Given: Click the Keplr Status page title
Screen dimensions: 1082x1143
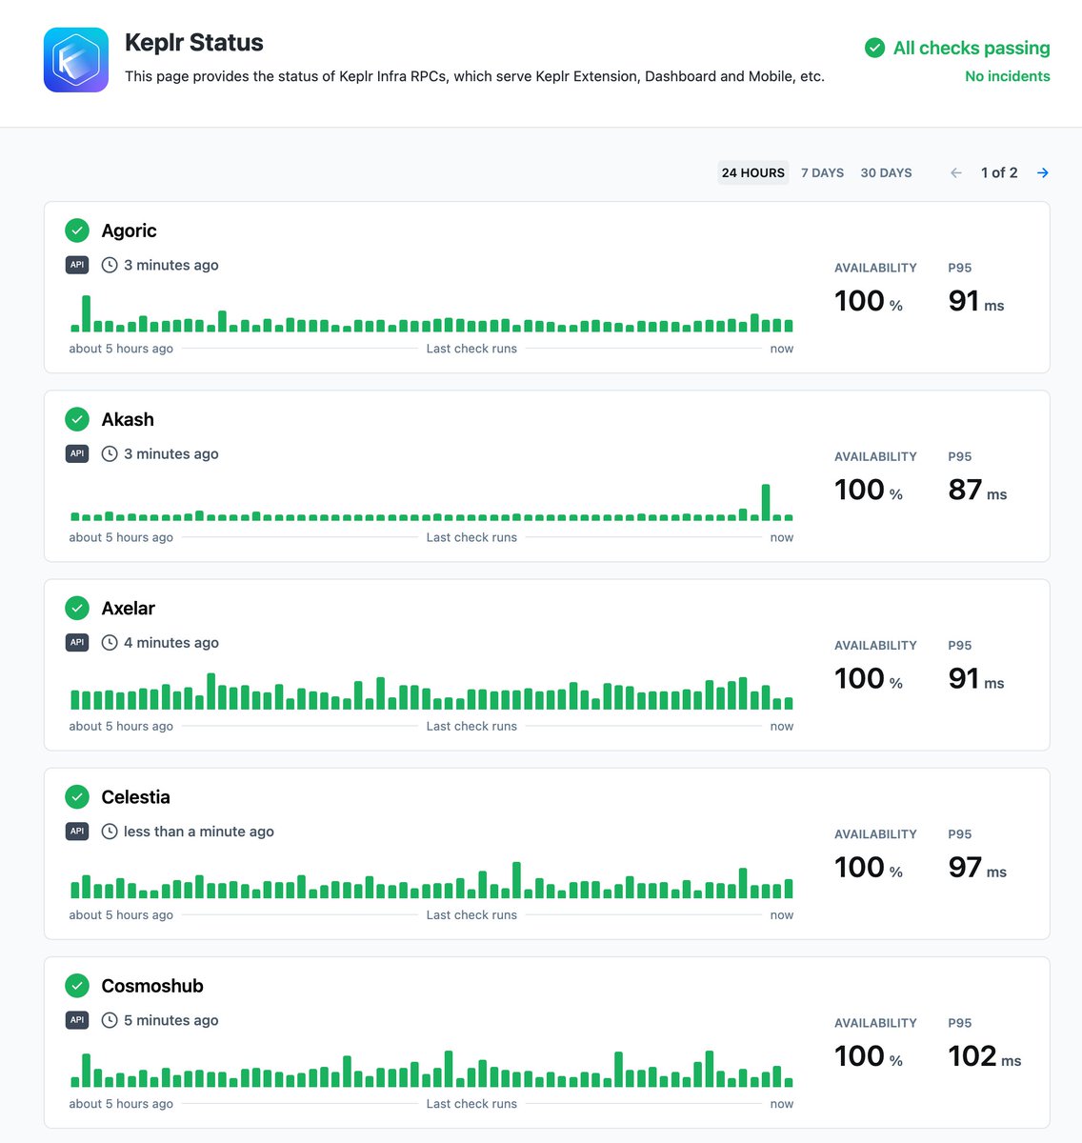Looking at the screenshot, I should point(194,43).
